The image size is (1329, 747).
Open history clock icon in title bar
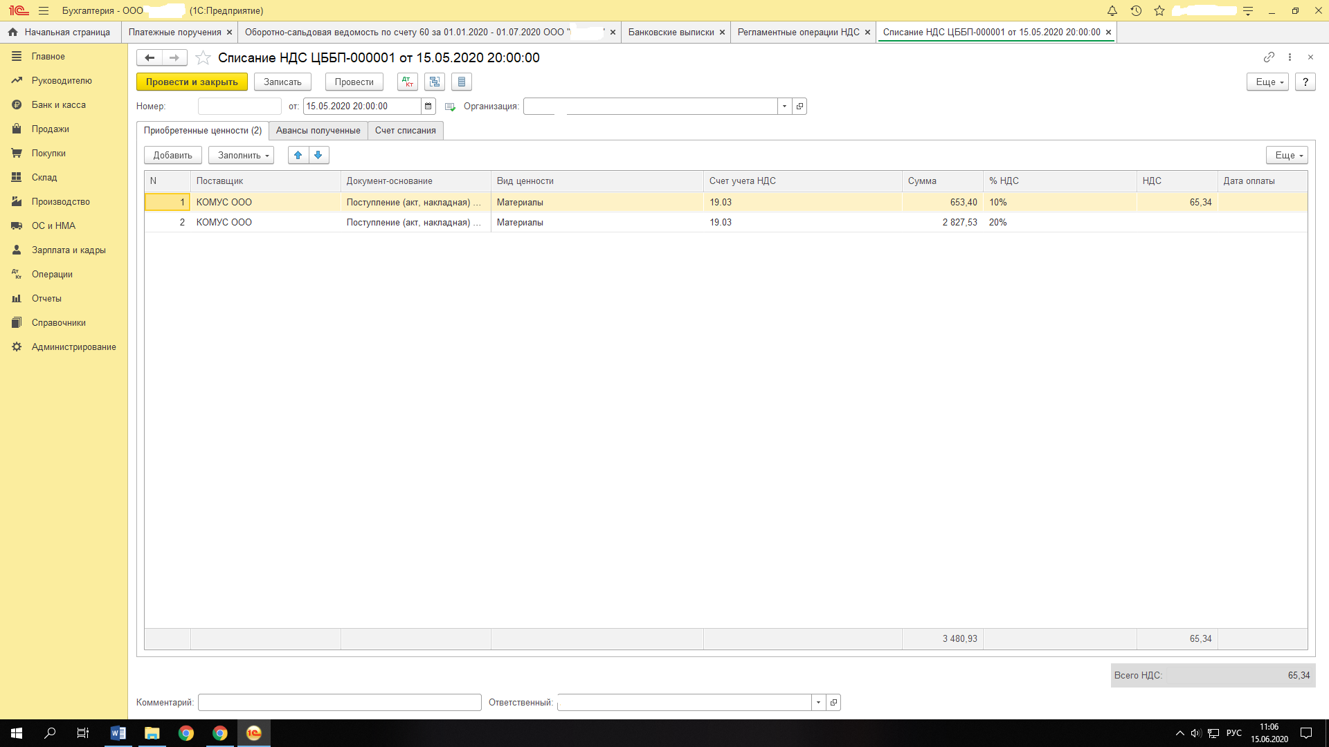(x=1136, y=10)
